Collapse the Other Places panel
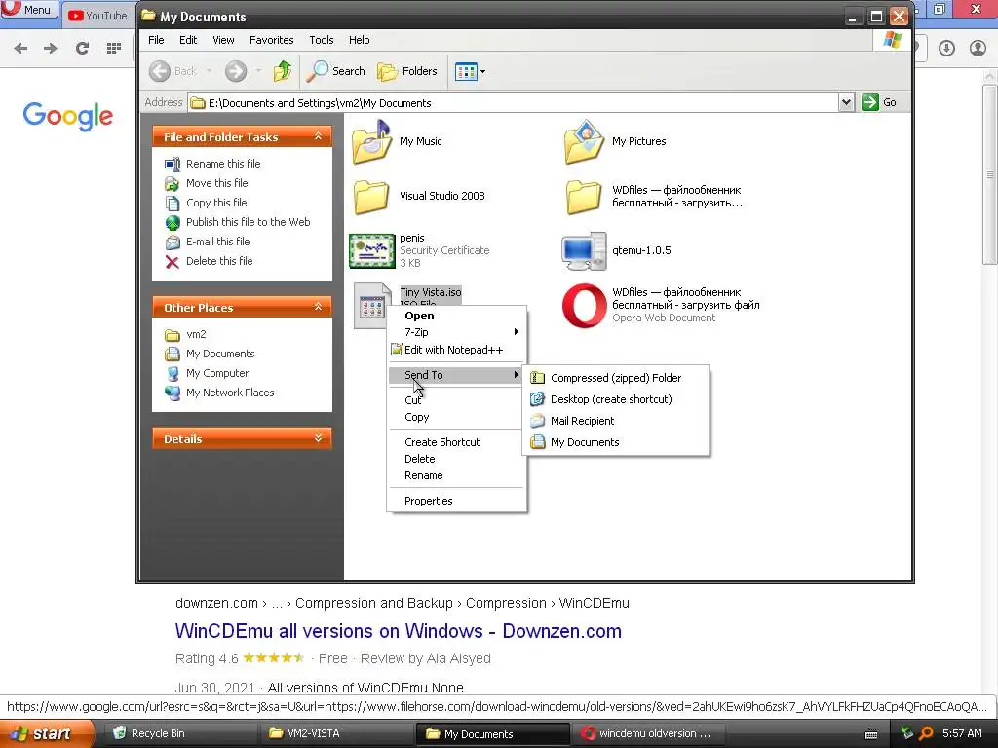Viewport: 998px width, 748px height. click(319, 307)
